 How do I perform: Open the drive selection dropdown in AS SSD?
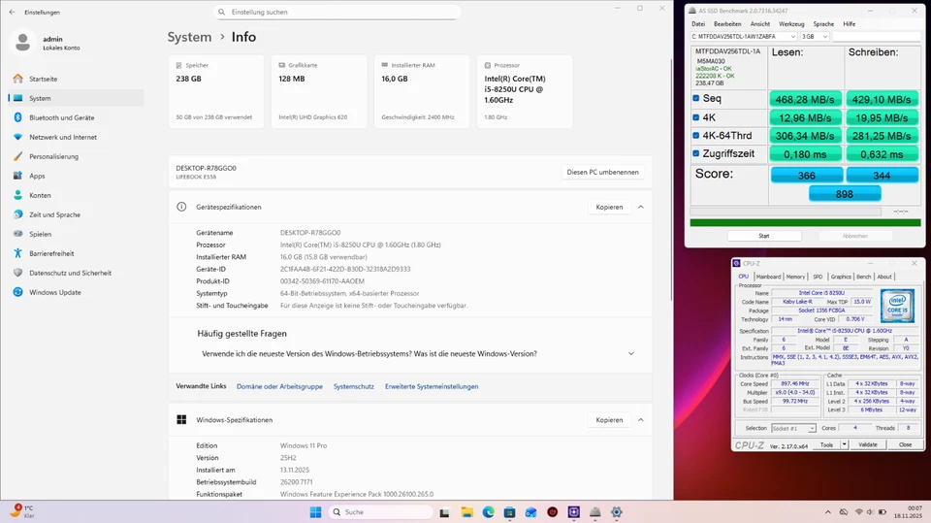pyautogui.click(x=744, y=36)
